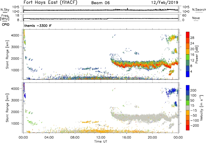Viewport: 206px width, 143px height.
Task: Select the "themis -3300 IF" CPID text
Action: coord(38,26)
